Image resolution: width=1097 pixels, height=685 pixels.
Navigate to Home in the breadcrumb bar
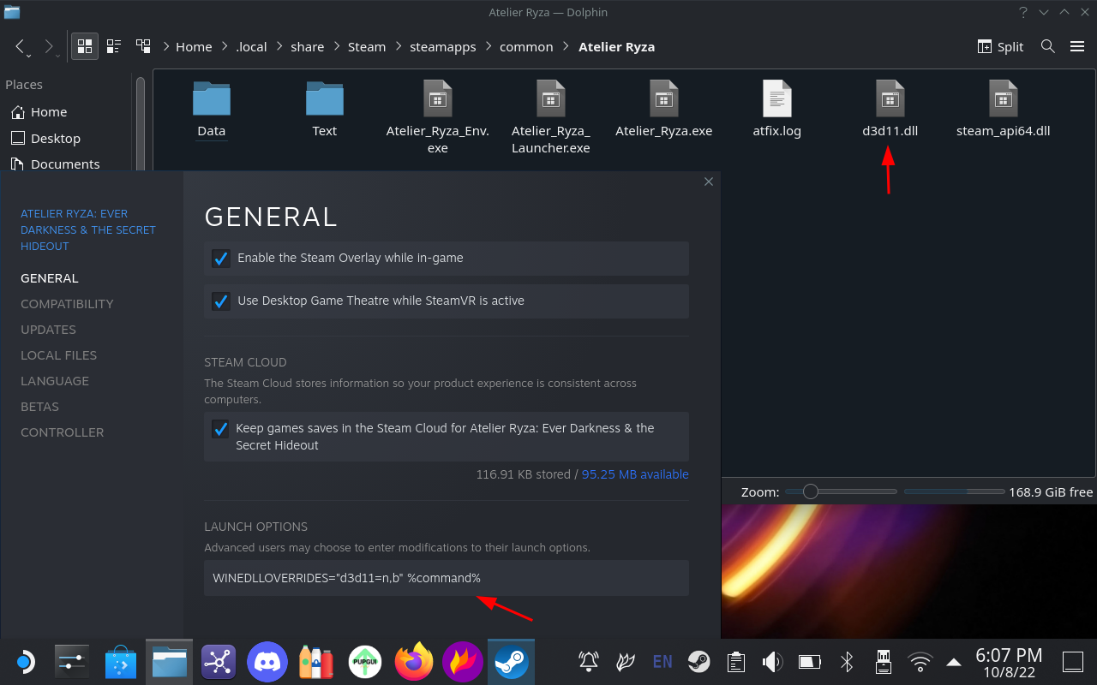click(x=194, y=47)
